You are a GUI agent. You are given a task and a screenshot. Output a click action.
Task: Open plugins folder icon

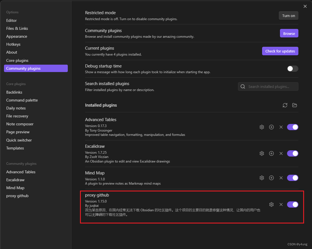294,105
